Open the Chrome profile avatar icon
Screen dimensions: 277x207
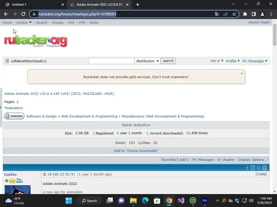262,14
